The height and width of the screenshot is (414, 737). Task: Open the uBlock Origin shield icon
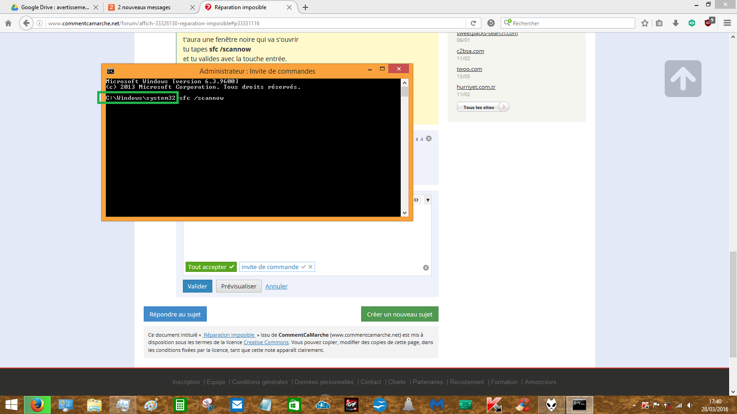(708, 23)
